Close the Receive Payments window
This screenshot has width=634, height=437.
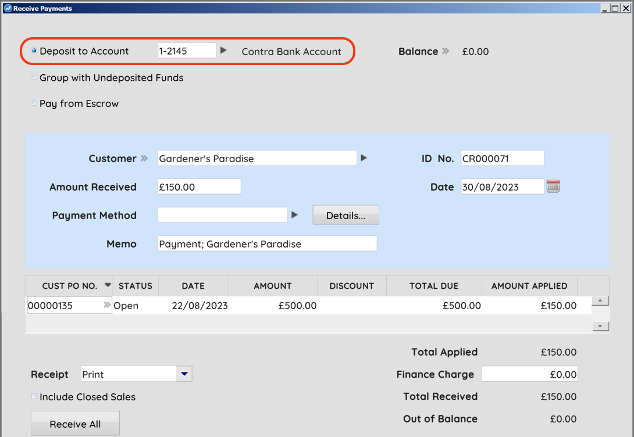(625, 8)
